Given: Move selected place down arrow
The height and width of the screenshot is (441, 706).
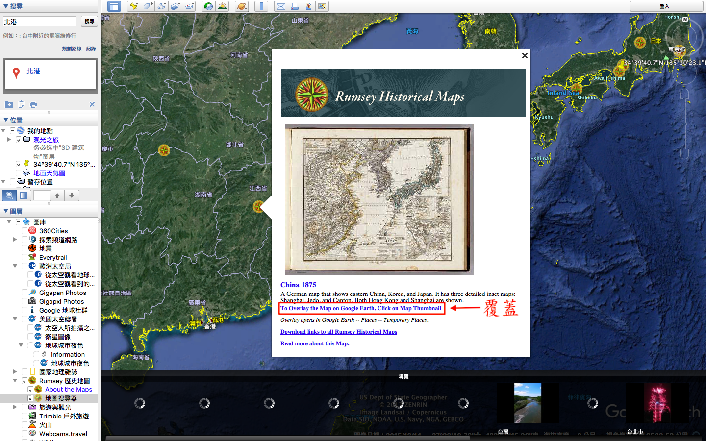Looking at the screenshot, I should (x=72, y=196).
